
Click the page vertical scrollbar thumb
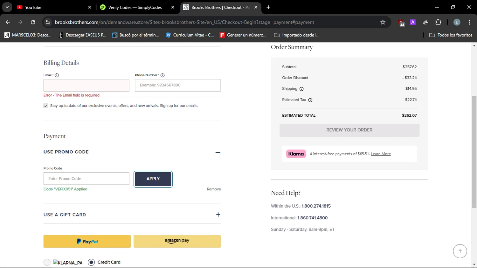pos(474,152)
